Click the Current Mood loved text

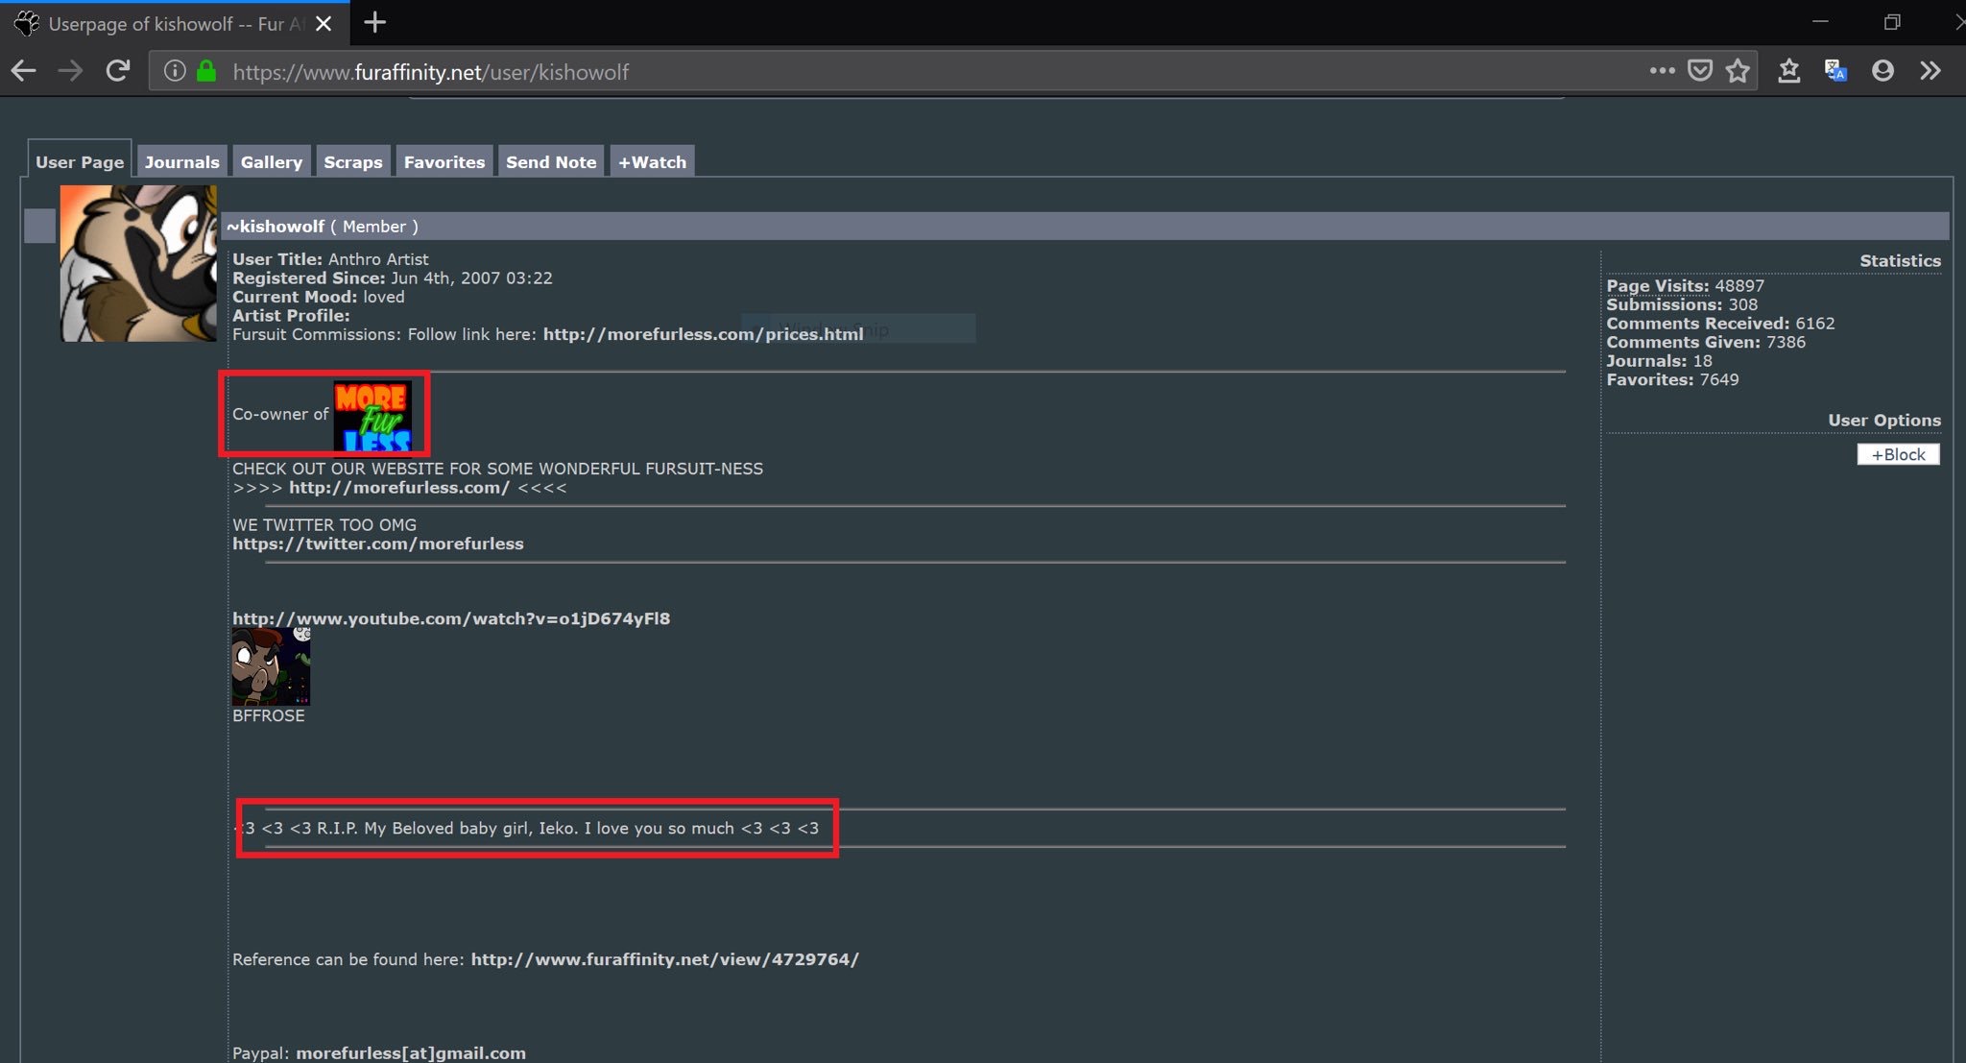point(319,297)
